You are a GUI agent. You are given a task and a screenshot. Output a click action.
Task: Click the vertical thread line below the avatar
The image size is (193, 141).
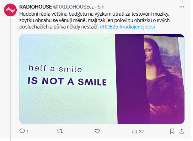tap(10, 79)
